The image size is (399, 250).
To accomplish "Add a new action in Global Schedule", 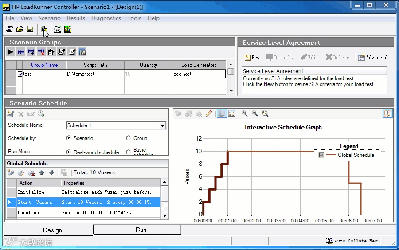I will 11,173.
